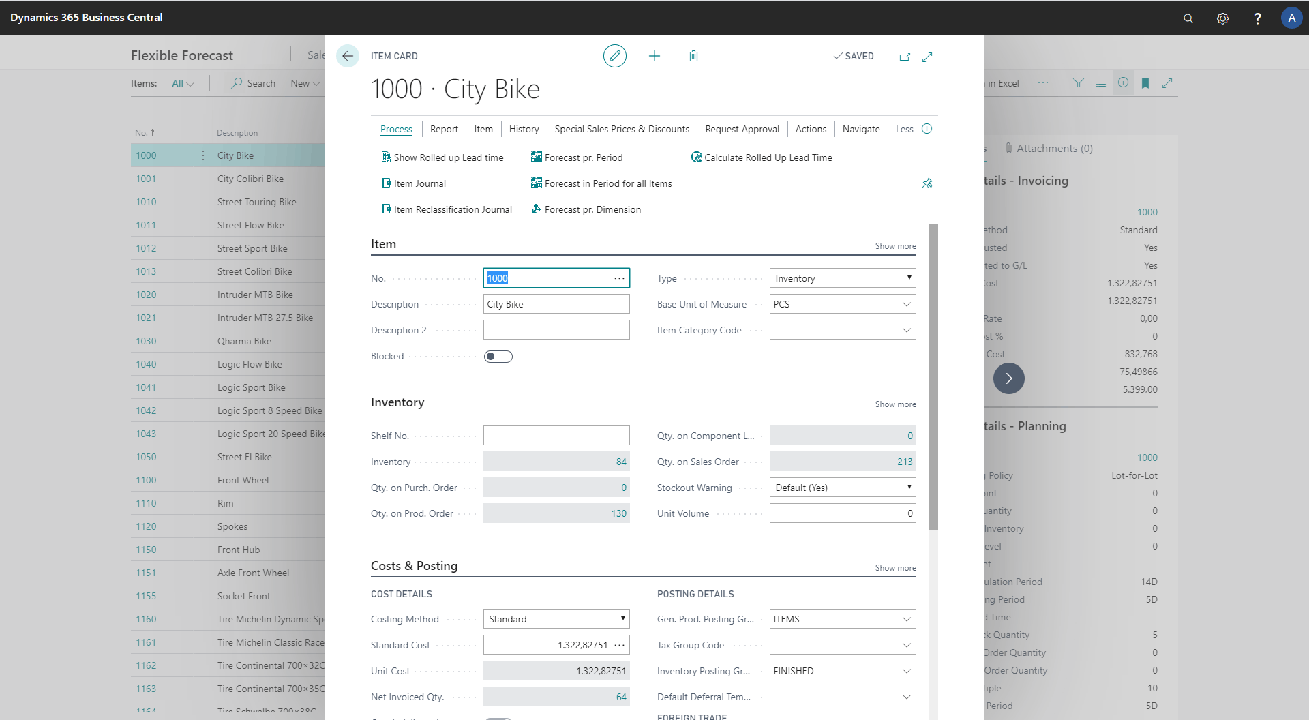
Task: Switch to the History tab
Action: 524,129
